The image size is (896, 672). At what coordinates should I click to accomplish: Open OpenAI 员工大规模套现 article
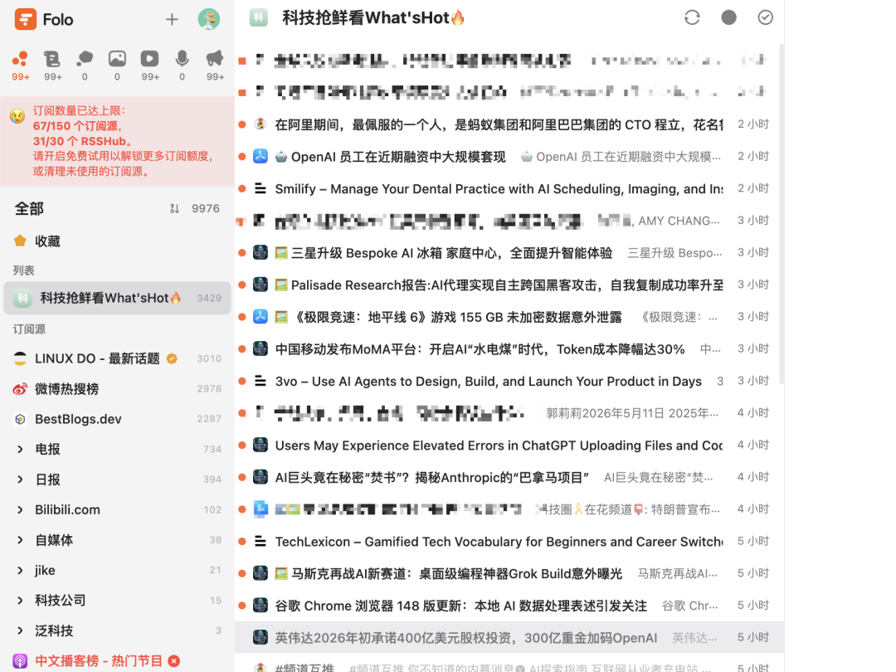point(509,156)
